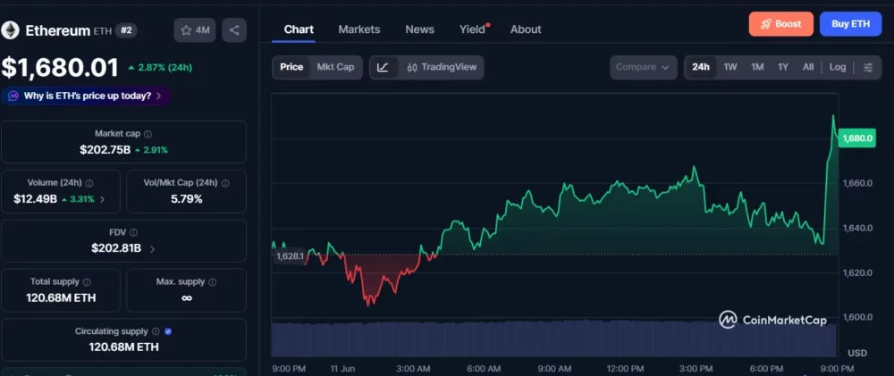This screenshot has height=376, width=894.
Task: Click the Ethereum logo icon
Action: (10, 30)
